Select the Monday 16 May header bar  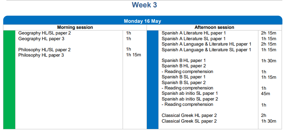click(142, 21)
